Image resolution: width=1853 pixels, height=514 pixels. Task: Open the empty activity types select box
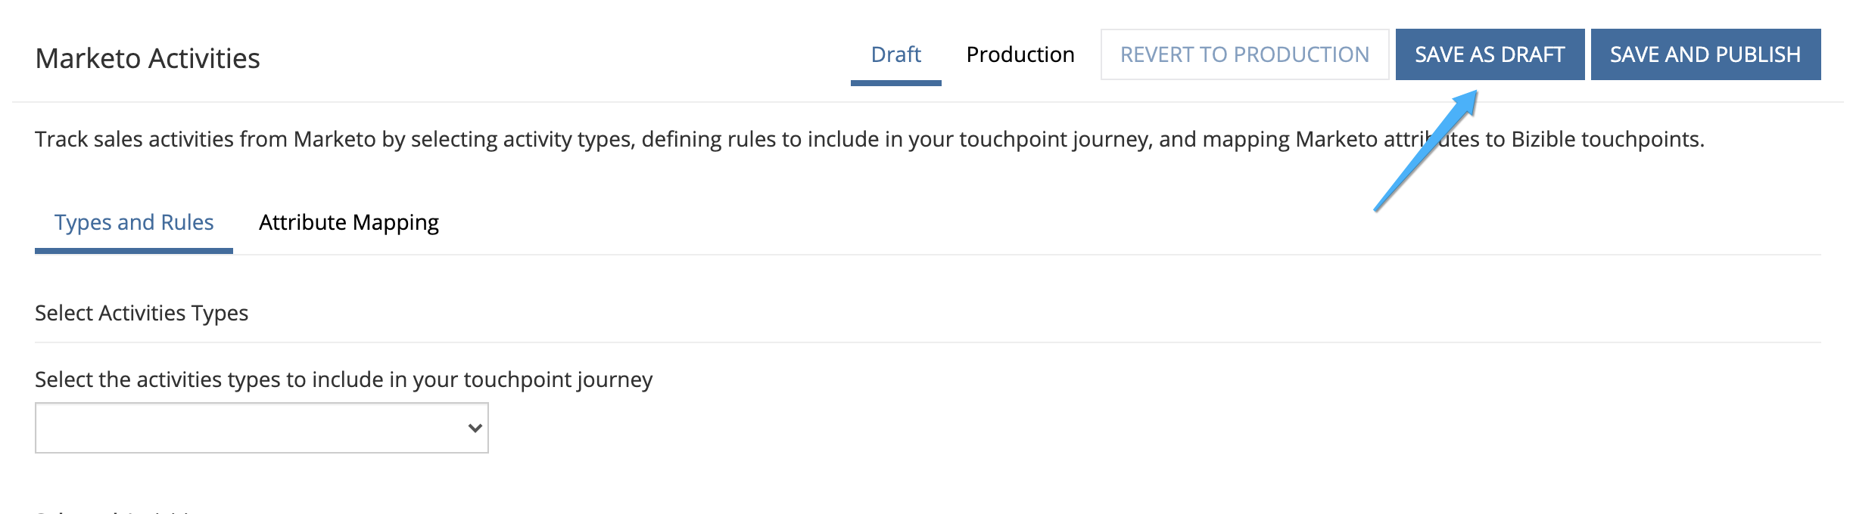(262, 428)
